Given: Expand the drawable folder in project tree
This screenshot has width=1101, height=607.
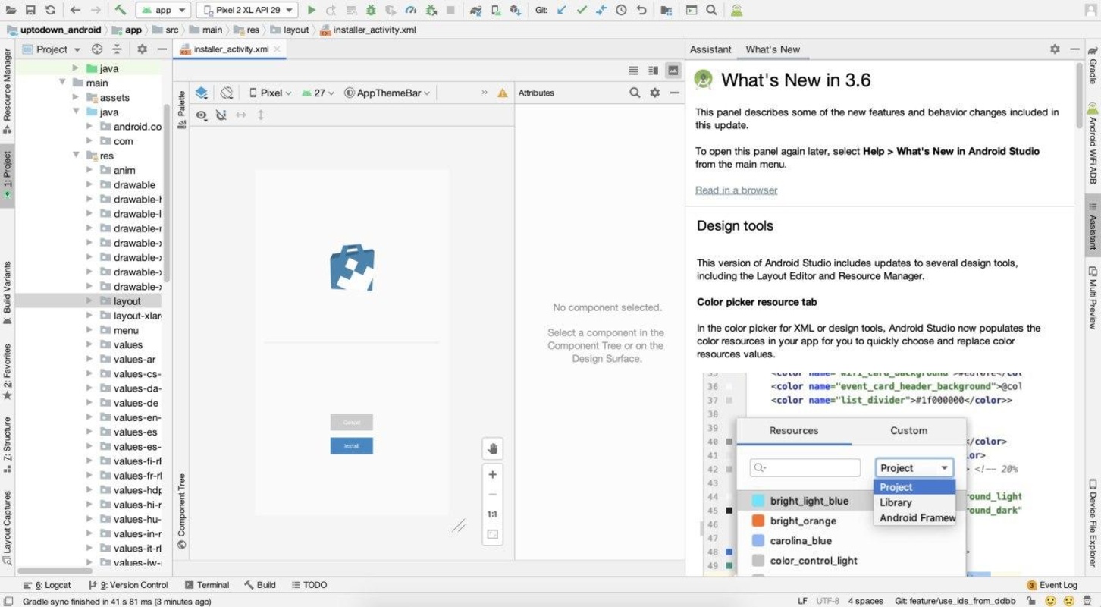Looking at the screenshot, I should pos(89,184).
